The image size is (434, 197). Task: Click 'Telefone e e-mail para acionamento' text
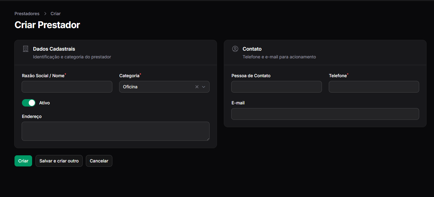pyautogui.click(x=279, y=57)
